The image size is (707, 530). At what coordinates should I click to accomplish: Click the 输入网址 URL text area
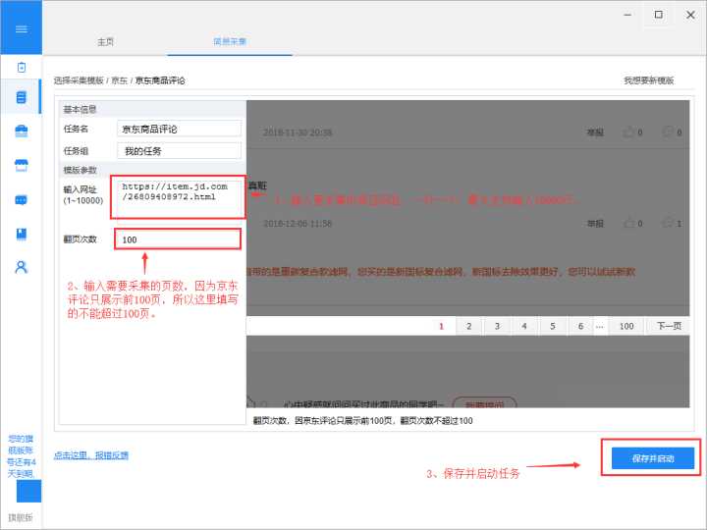click(x=179, y=198)
